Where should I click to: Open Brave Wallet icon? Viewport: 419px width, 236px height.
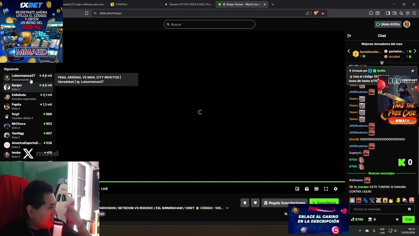394,13
